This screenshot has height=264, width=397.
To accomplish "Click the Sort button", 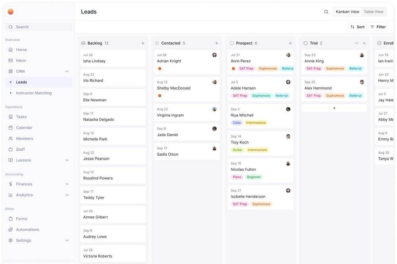I will point(357,27).
